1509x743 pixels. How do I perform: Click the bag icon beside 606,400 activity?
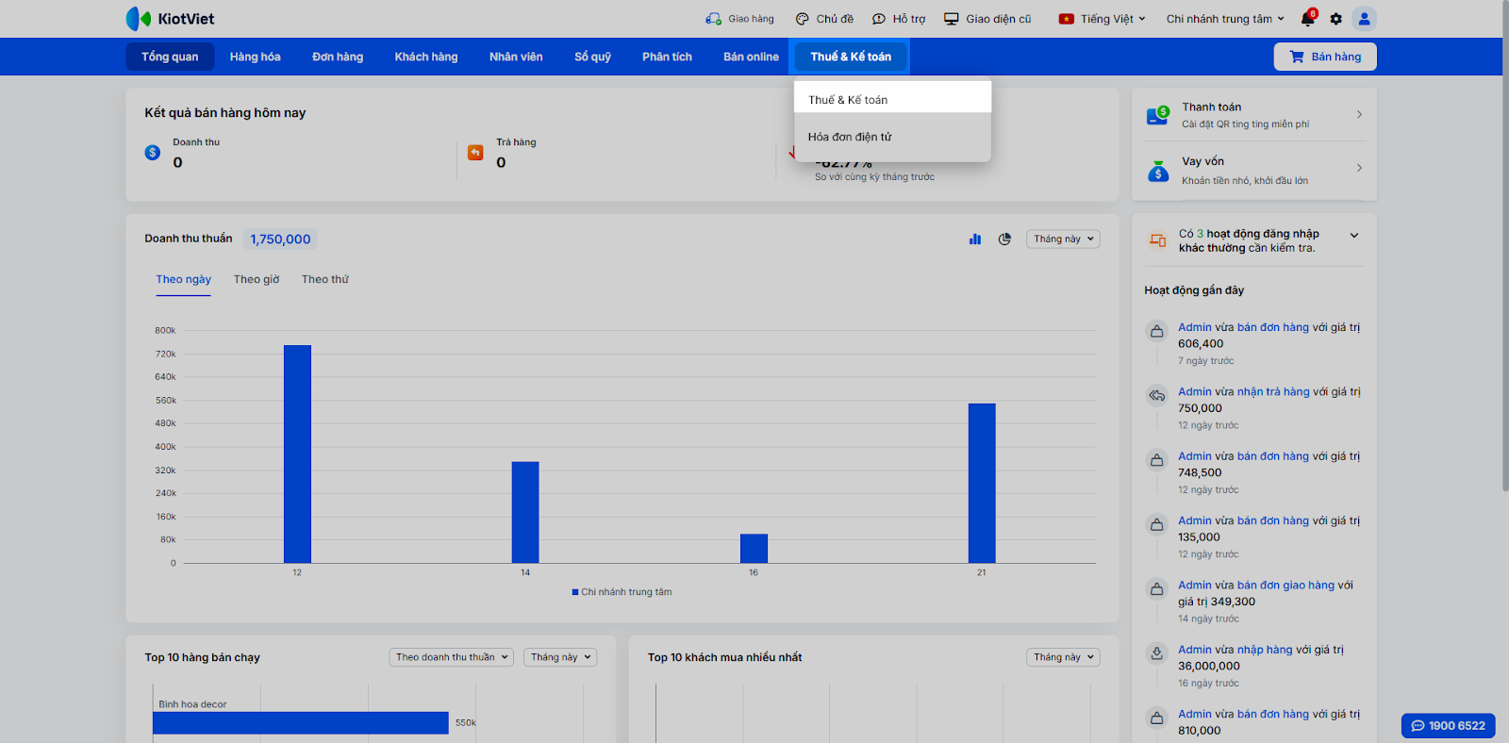point(1156,331)
